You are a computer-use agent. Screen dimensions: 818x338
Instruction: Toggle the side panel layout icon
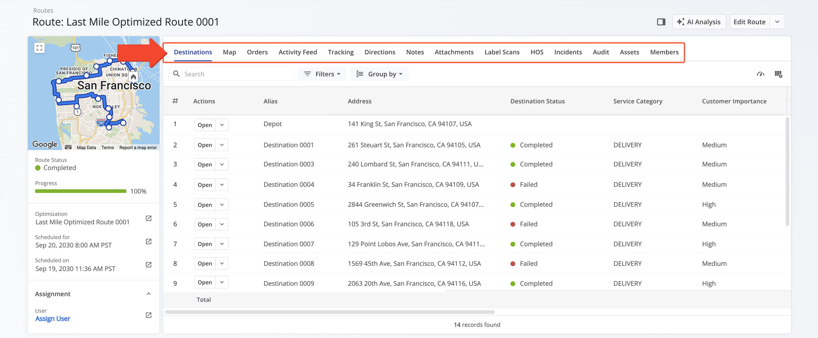click(x=661, y=22)
